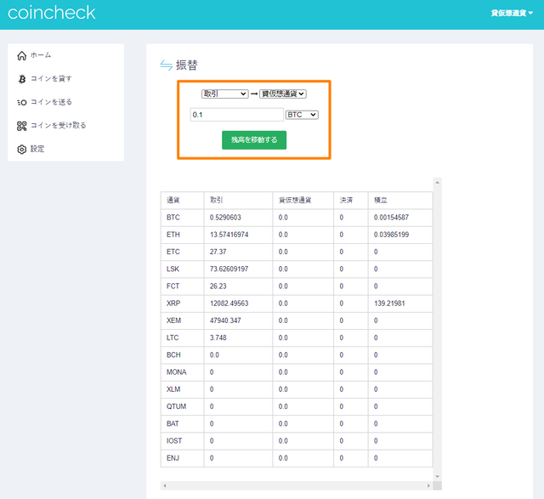The image size is (544, 499).
Task: Click the 積立 column header
Action: pos(381,201)
